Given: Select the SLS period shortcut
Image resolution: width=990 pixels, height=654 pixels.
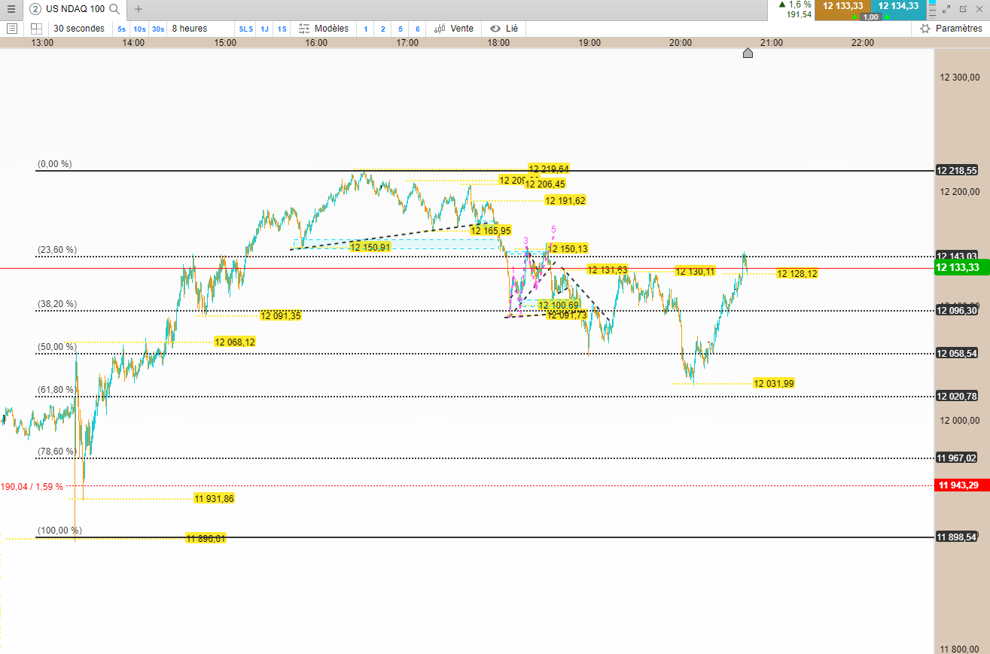Looking at the screenshot, I should tap(246, 29).
